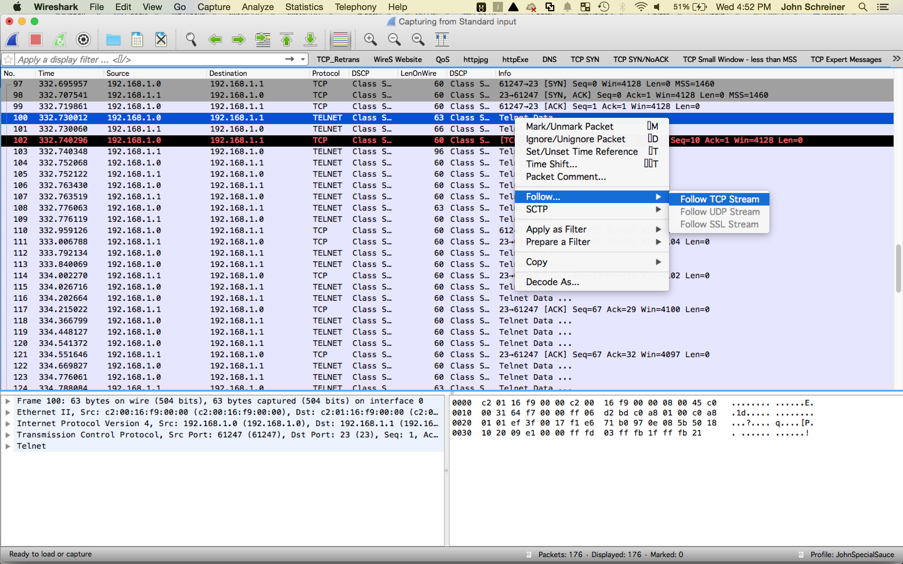
Task: Sort by the LenOnWire column header
Action: 422,73
